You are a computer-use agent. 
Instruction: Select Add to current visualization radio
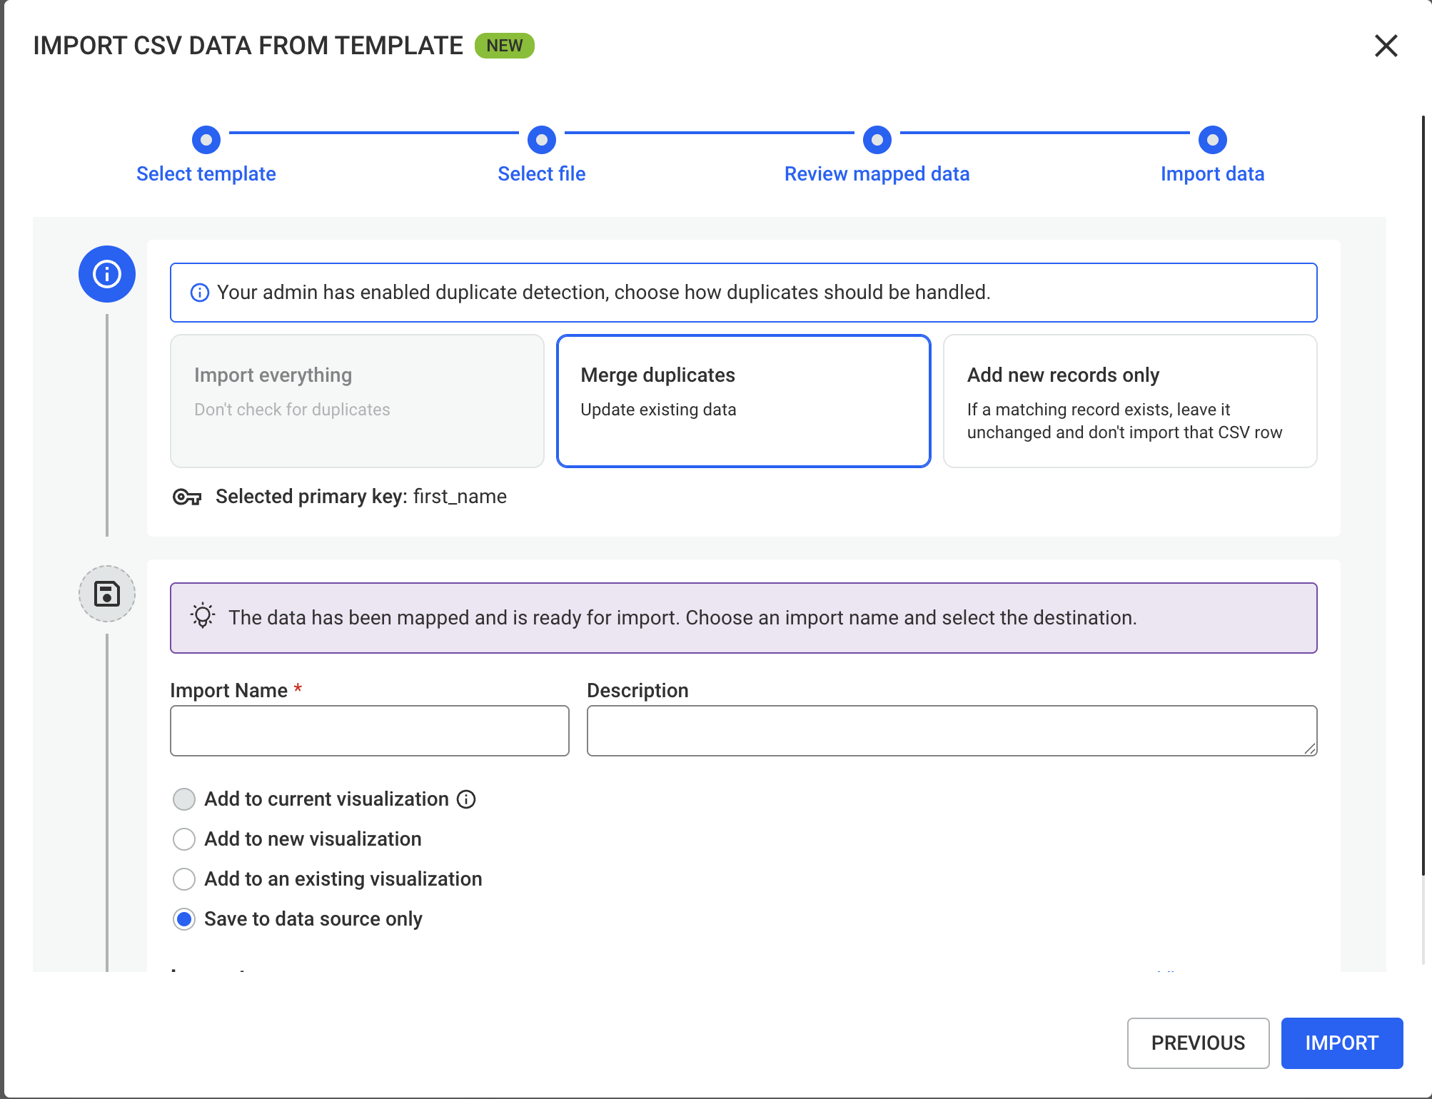point(184,799)
